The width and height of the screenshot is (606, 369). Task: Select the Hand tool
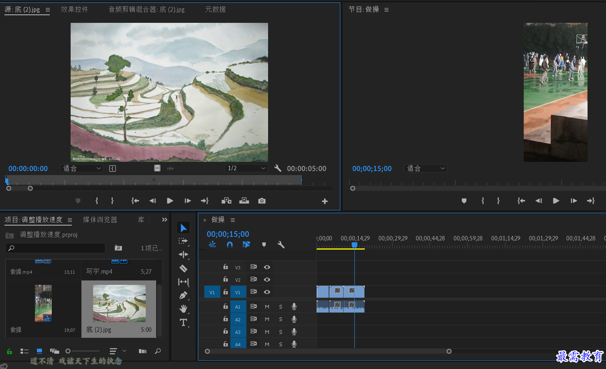183,309
